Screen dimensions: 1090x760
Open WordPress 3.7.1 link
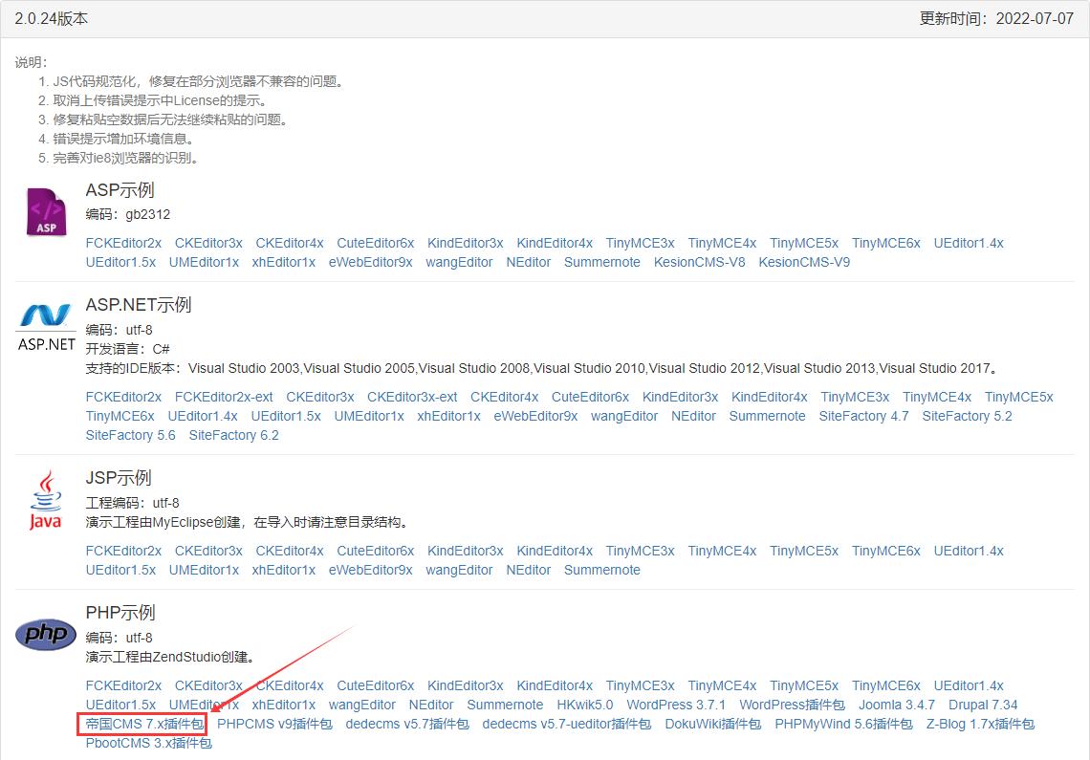click(x=676, y=706)
